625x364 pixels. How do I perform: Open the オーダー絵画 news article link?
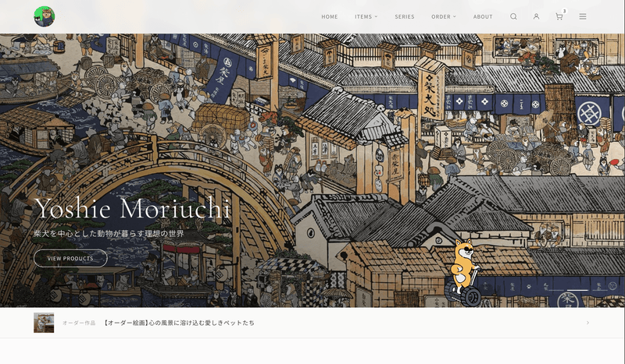point(178,323)
